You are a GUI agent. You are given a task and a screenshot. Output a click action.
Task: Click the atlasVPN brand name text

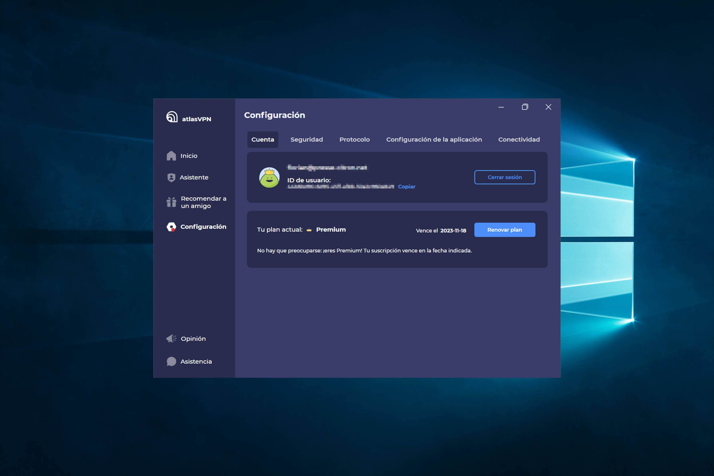(x=196, y=119)
